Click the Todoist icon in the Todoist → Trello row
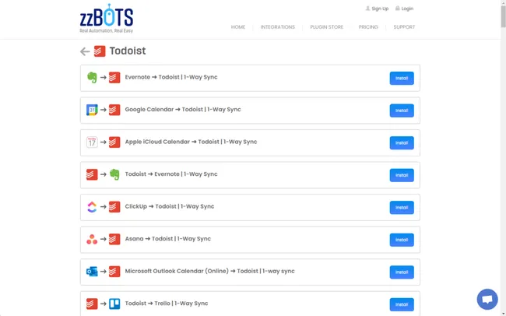Viewport: 506px width, 316px height. 92,304
